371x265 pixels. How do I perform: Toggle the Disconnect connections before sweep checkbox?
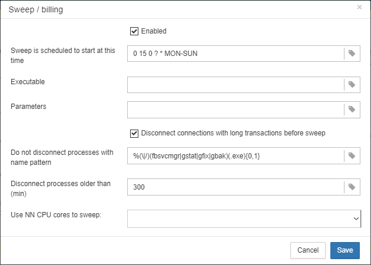pyautogui.click(x=134, y=134)
